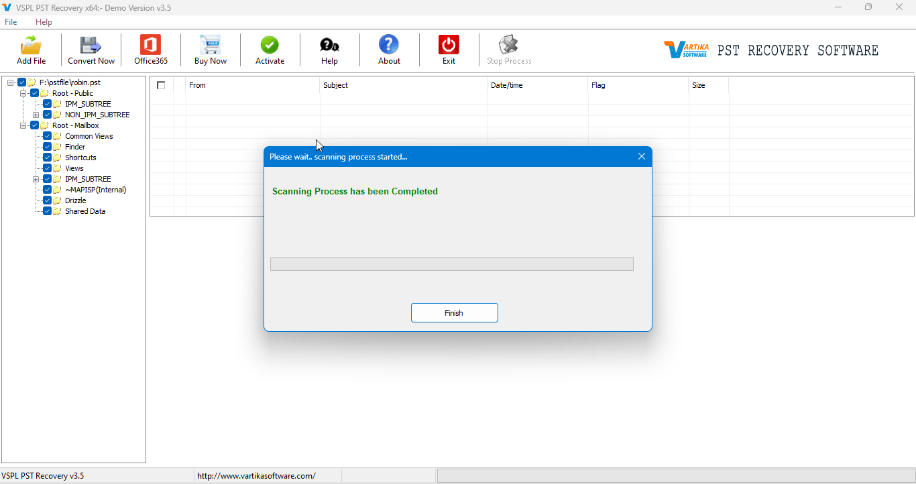Screen dimensions: 916x484
Task: Click the Finish button
Action: (x=454, y=313)
